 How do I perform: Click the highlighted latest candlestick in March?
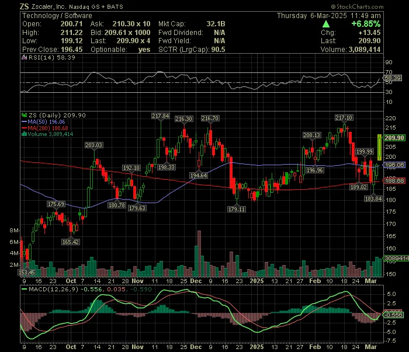point(380,147)
